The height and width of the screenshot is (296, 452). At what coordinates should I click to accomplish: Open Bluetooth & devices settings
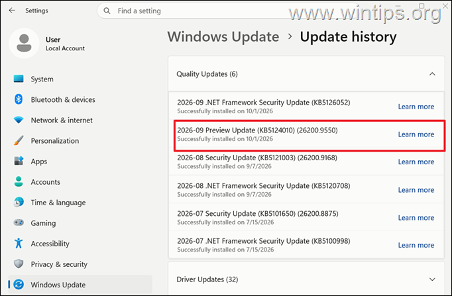click(80, 99)
